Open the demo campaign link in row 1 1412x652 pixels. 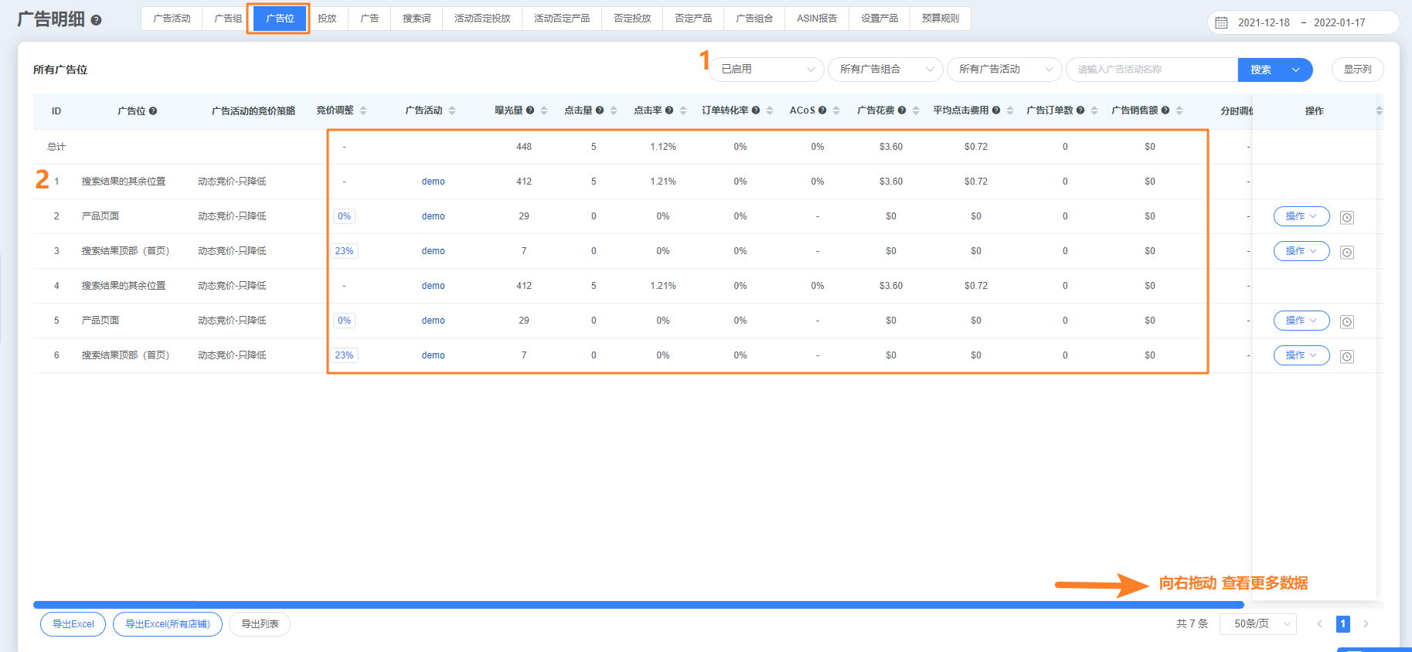(x=433, y=182)
